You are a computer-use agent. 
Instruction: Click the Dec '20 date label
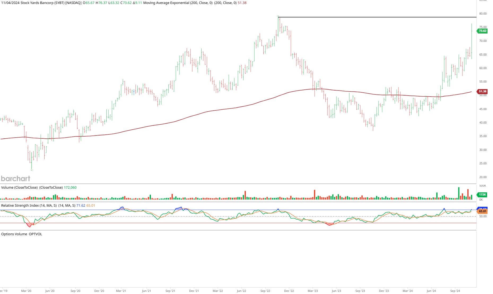(x=99, y=291)
